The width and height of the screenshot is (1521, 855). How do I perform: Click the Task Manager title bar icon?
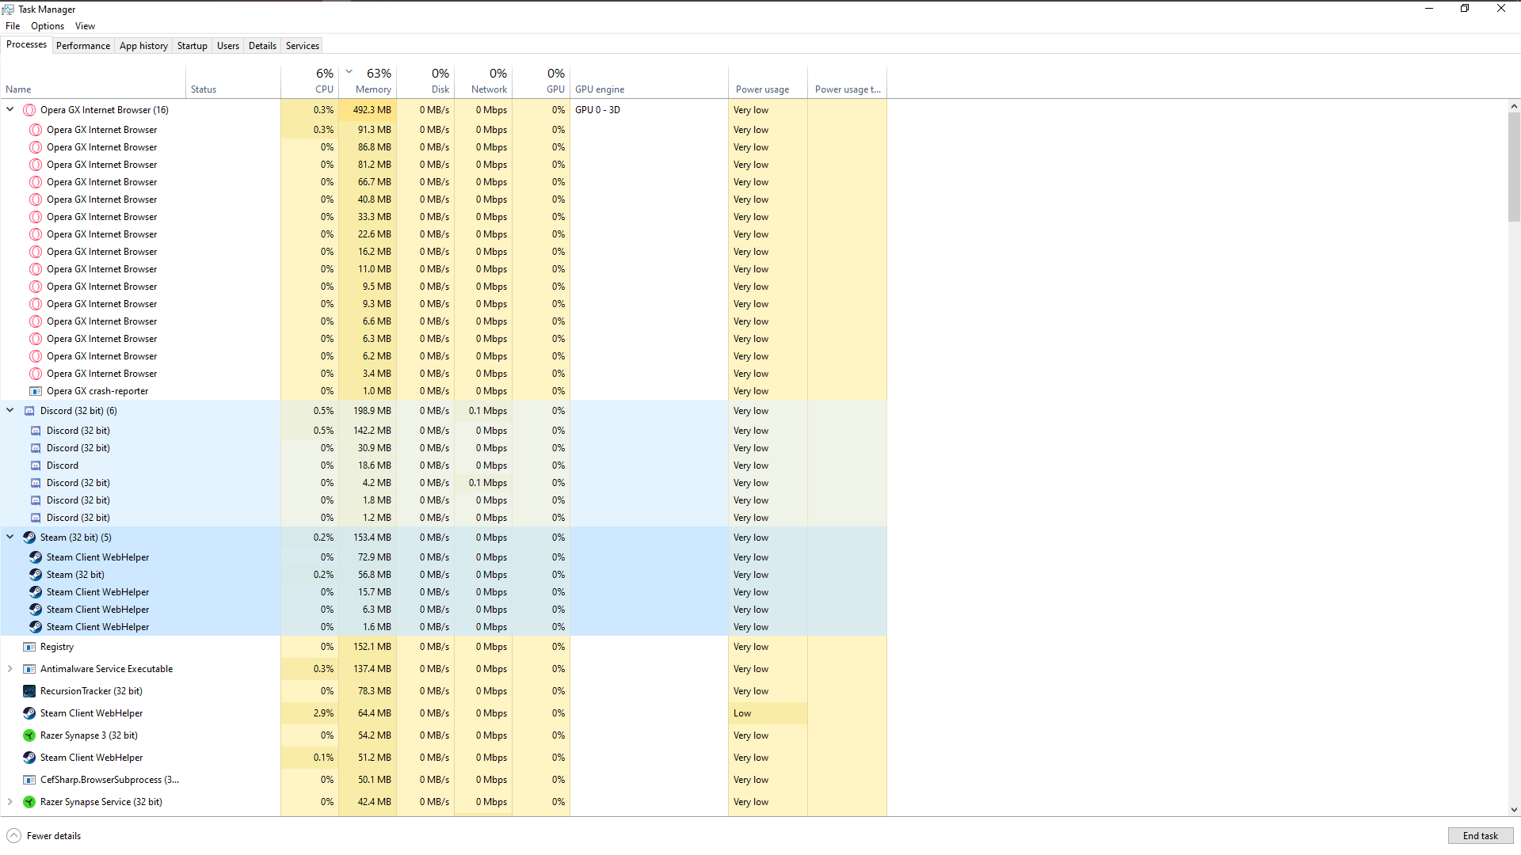pyautogui.click(x=8, y=9)
